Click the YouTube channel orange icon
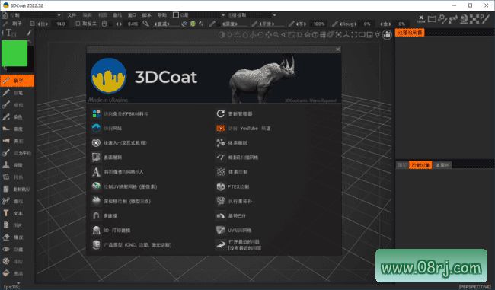Image resolution: width=495 pixels, height=290 pixels. [221, 128]
